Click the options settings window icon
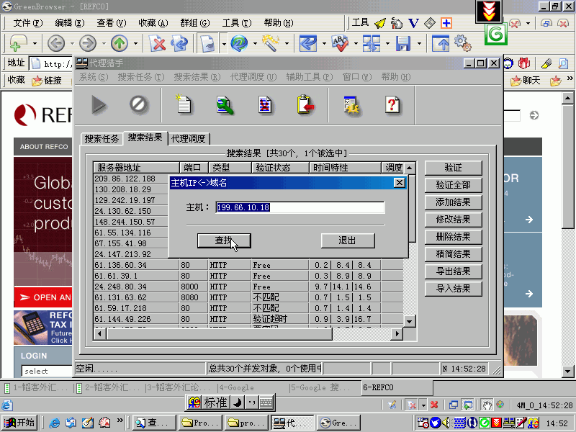 (x=351, y=105)
